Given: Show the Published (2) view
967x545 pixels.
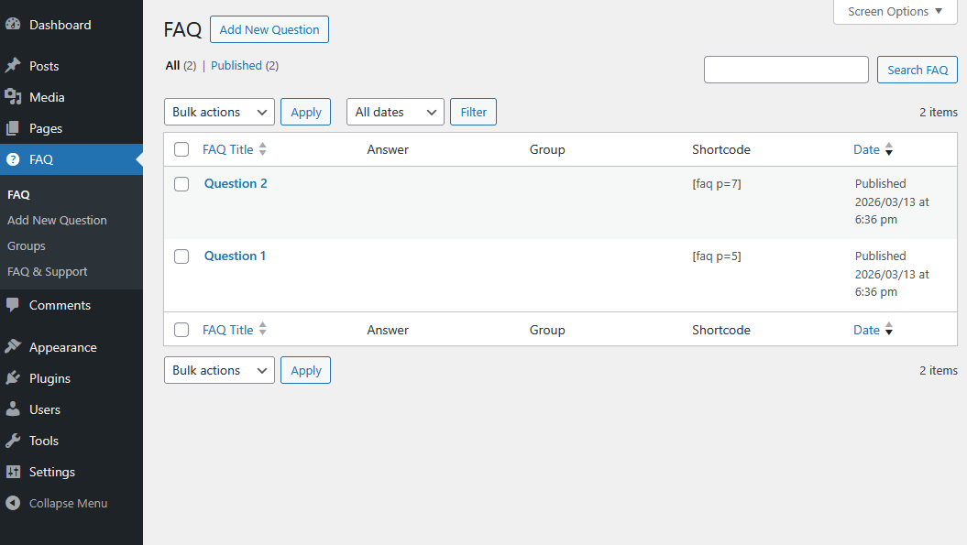Looking at the screenshot, I should (x=245, y=65).
